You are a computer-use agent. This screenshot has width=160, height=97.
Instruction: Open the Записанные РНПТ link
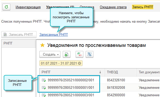click(x=54, y=35)
